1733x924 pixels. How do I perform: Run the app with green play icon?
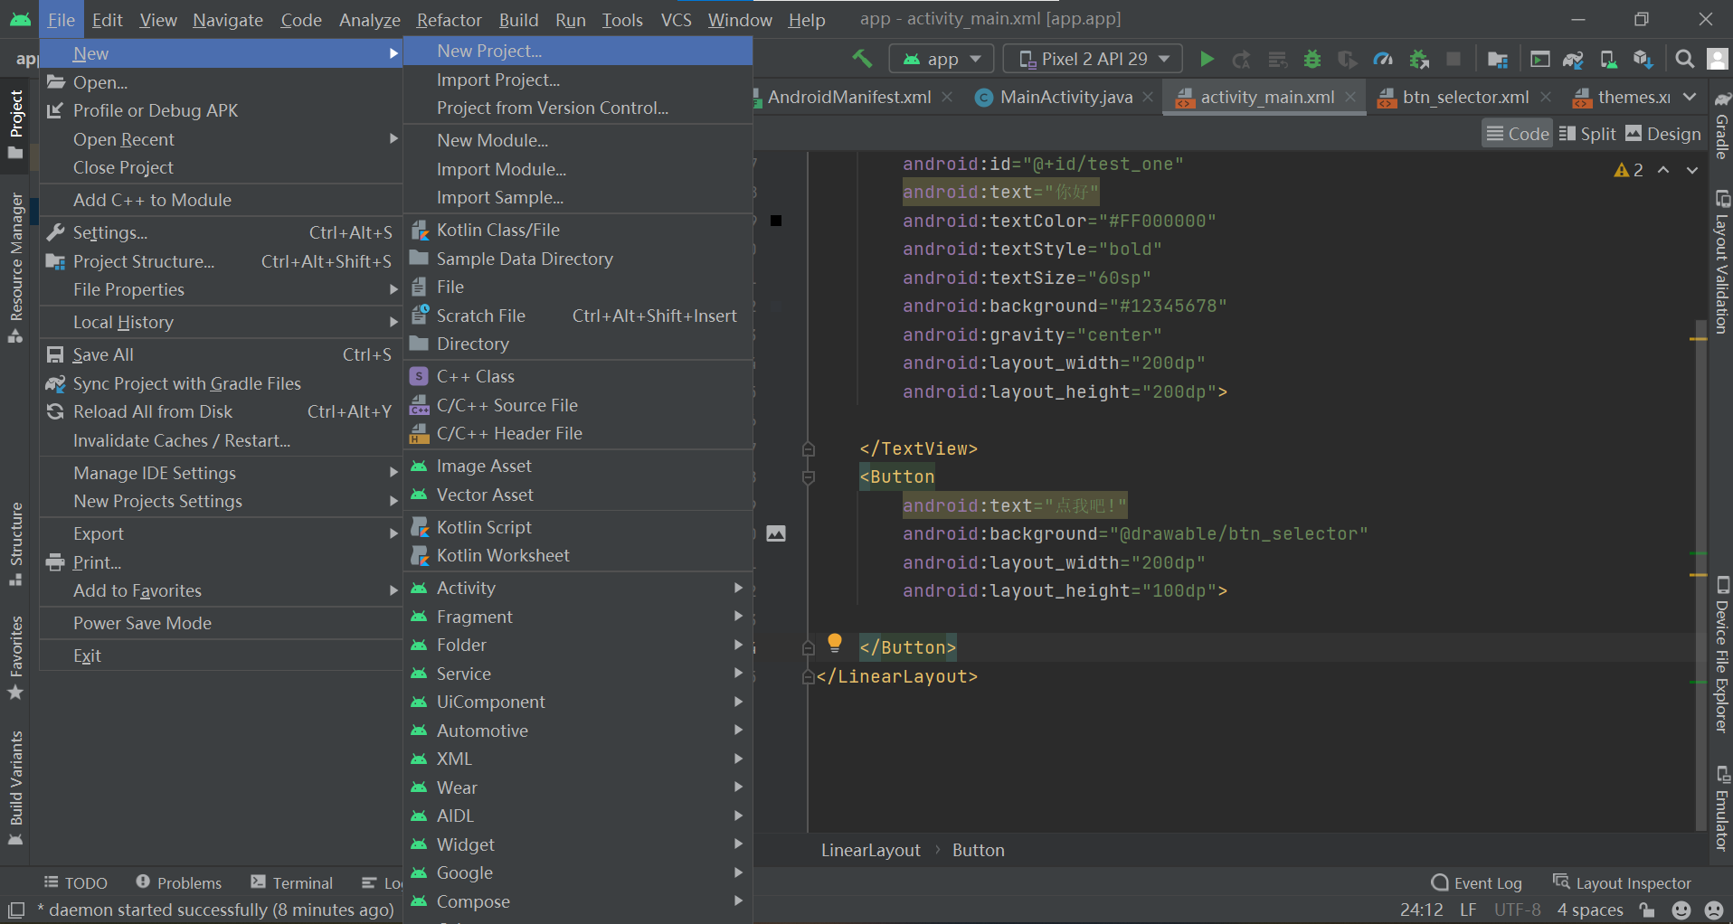click(x=1206, y=59)
